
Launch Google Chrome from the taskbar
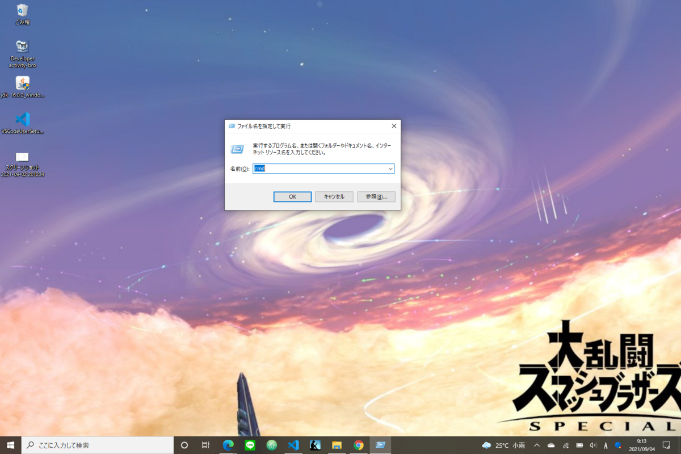click(359, 445)
